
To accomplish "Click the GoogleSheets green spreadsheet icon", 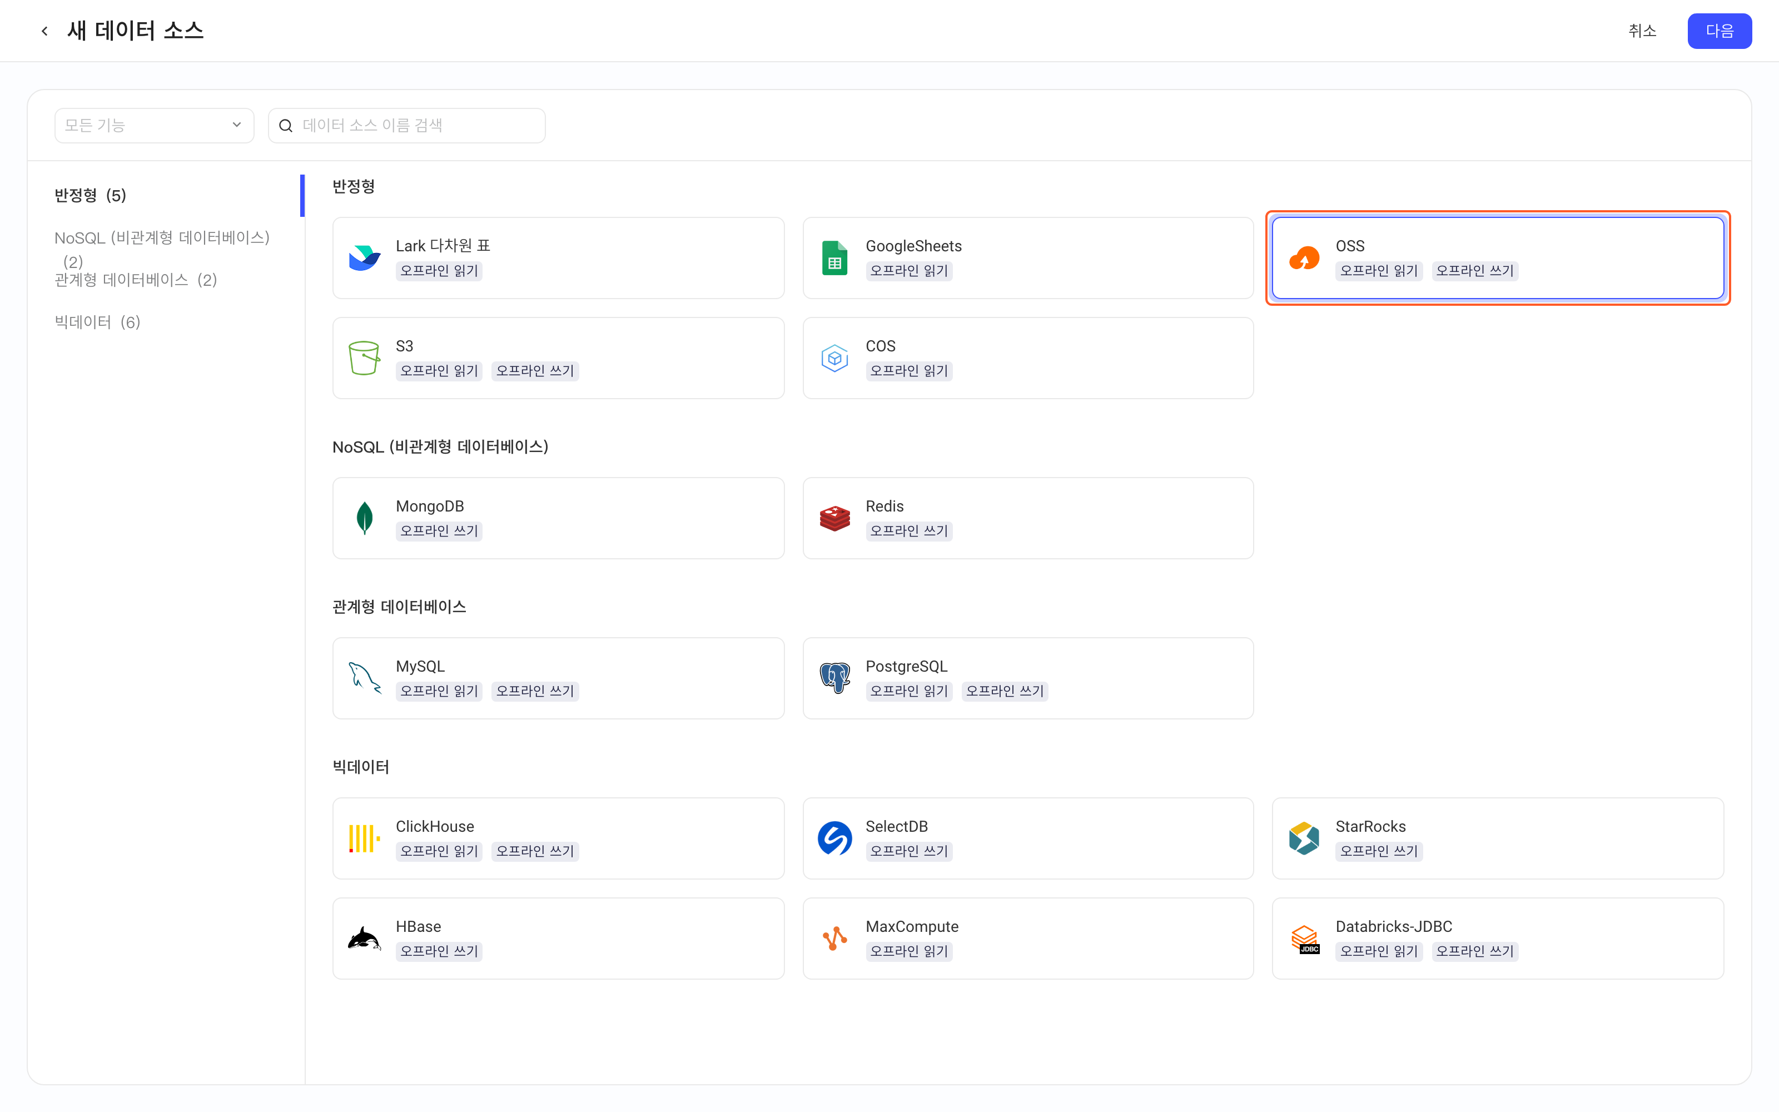I will (834, 258).
